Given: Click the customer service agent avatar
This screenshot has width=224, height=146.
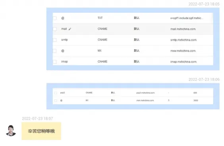Looking at the screenshot, I should pyautogui.click(x=11, y=130).
